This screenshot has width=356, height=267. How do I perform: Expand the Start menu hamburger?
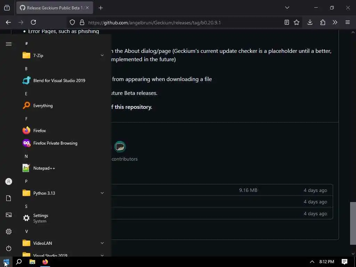[x=9, y=44]
